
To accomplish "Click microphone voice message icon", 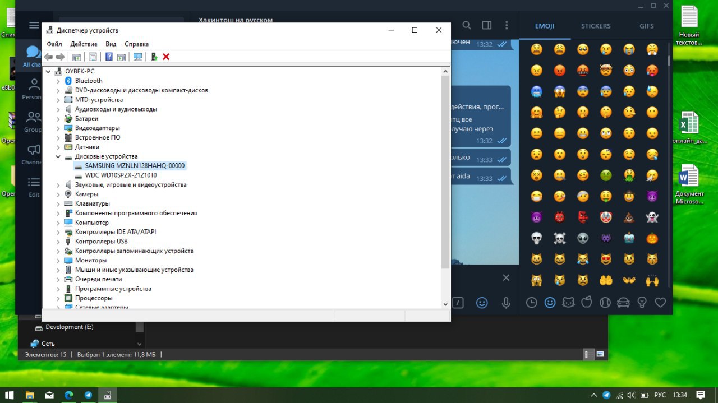I will (506, 303).
